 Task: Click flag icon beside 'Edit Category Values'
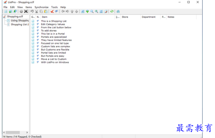coord(38,24)
